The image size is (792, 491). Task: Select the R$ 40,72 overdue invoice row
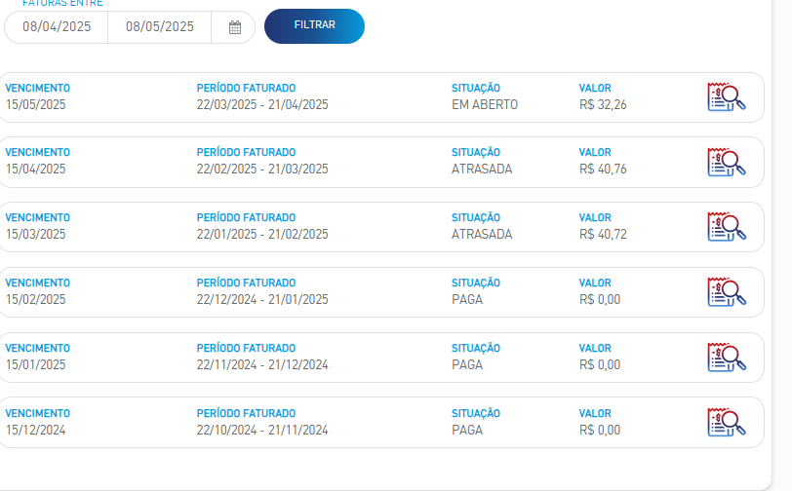[x=379, y=227]
